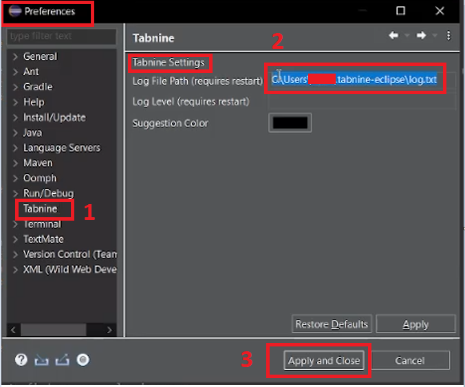Expand the Maven tree node

point(15,163)
